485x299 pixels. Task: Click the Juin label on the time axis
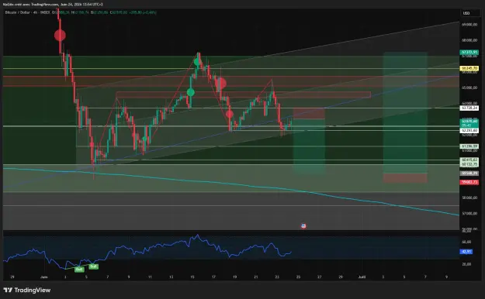[x=44, y=277]
